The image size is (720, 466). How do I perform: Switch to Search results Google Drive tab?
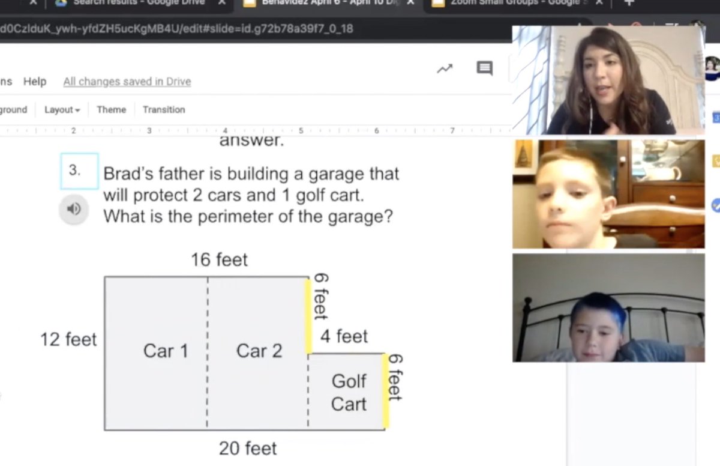[x=139, y=2]
